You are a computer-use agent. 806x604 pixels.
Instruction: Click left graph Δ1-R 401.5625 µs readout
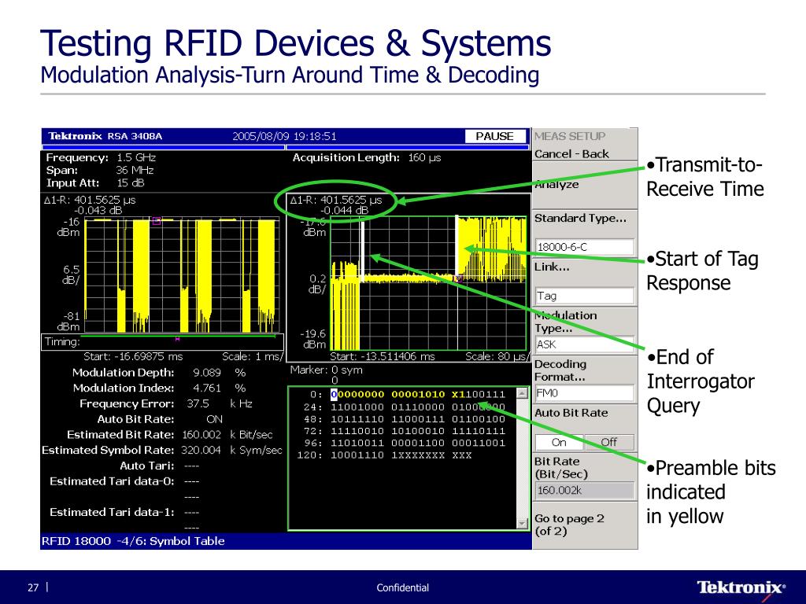[x=90, y=200]
